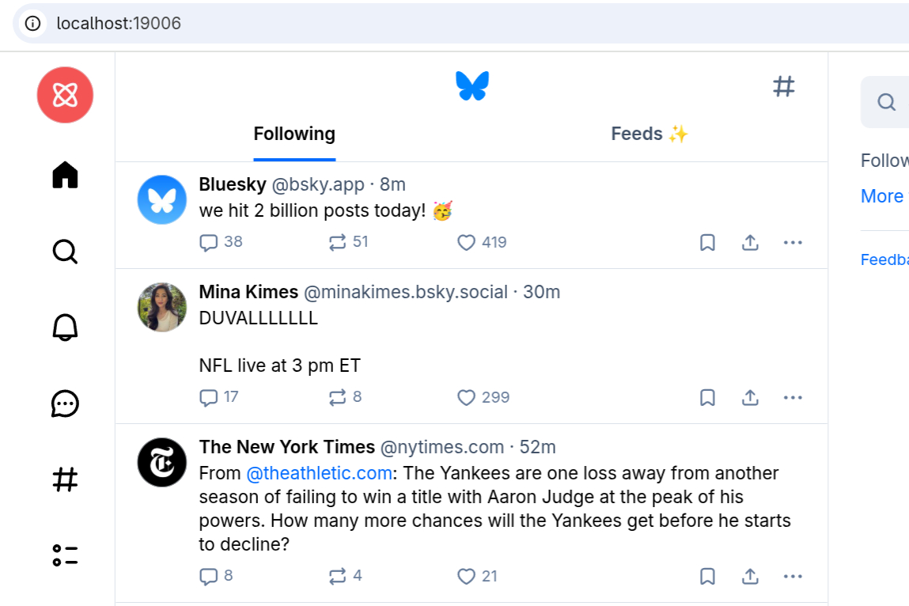Image resolution: width=909 pixels, height=606 pixels.
Task: Open more options on Bluesky post
Action: click(x=793, y=243)
